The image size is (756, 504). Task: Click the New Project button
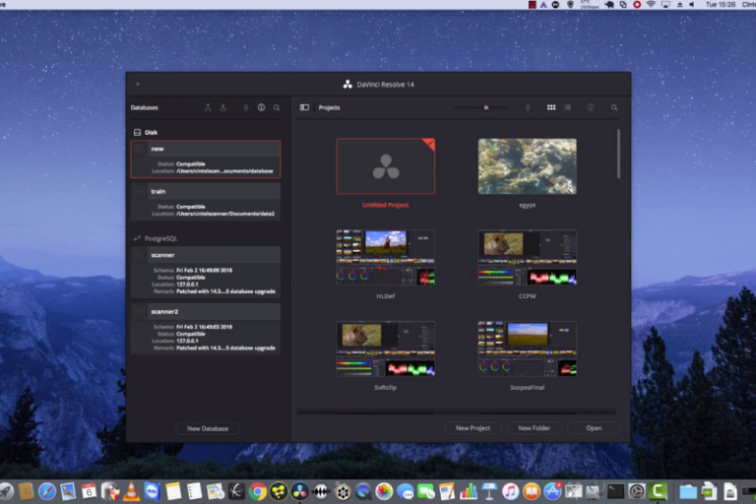click(x=472, y=428)
